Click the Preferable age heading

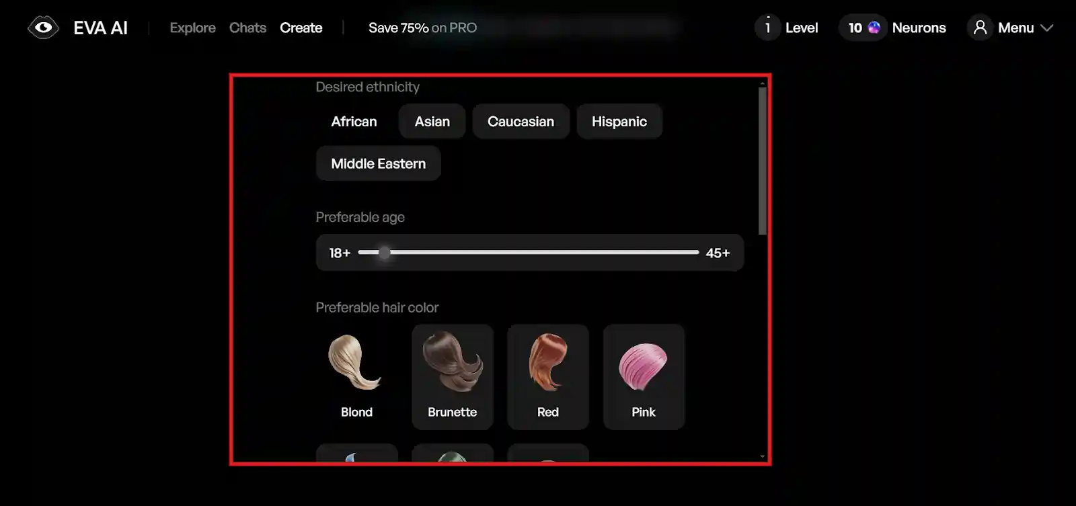360,217
